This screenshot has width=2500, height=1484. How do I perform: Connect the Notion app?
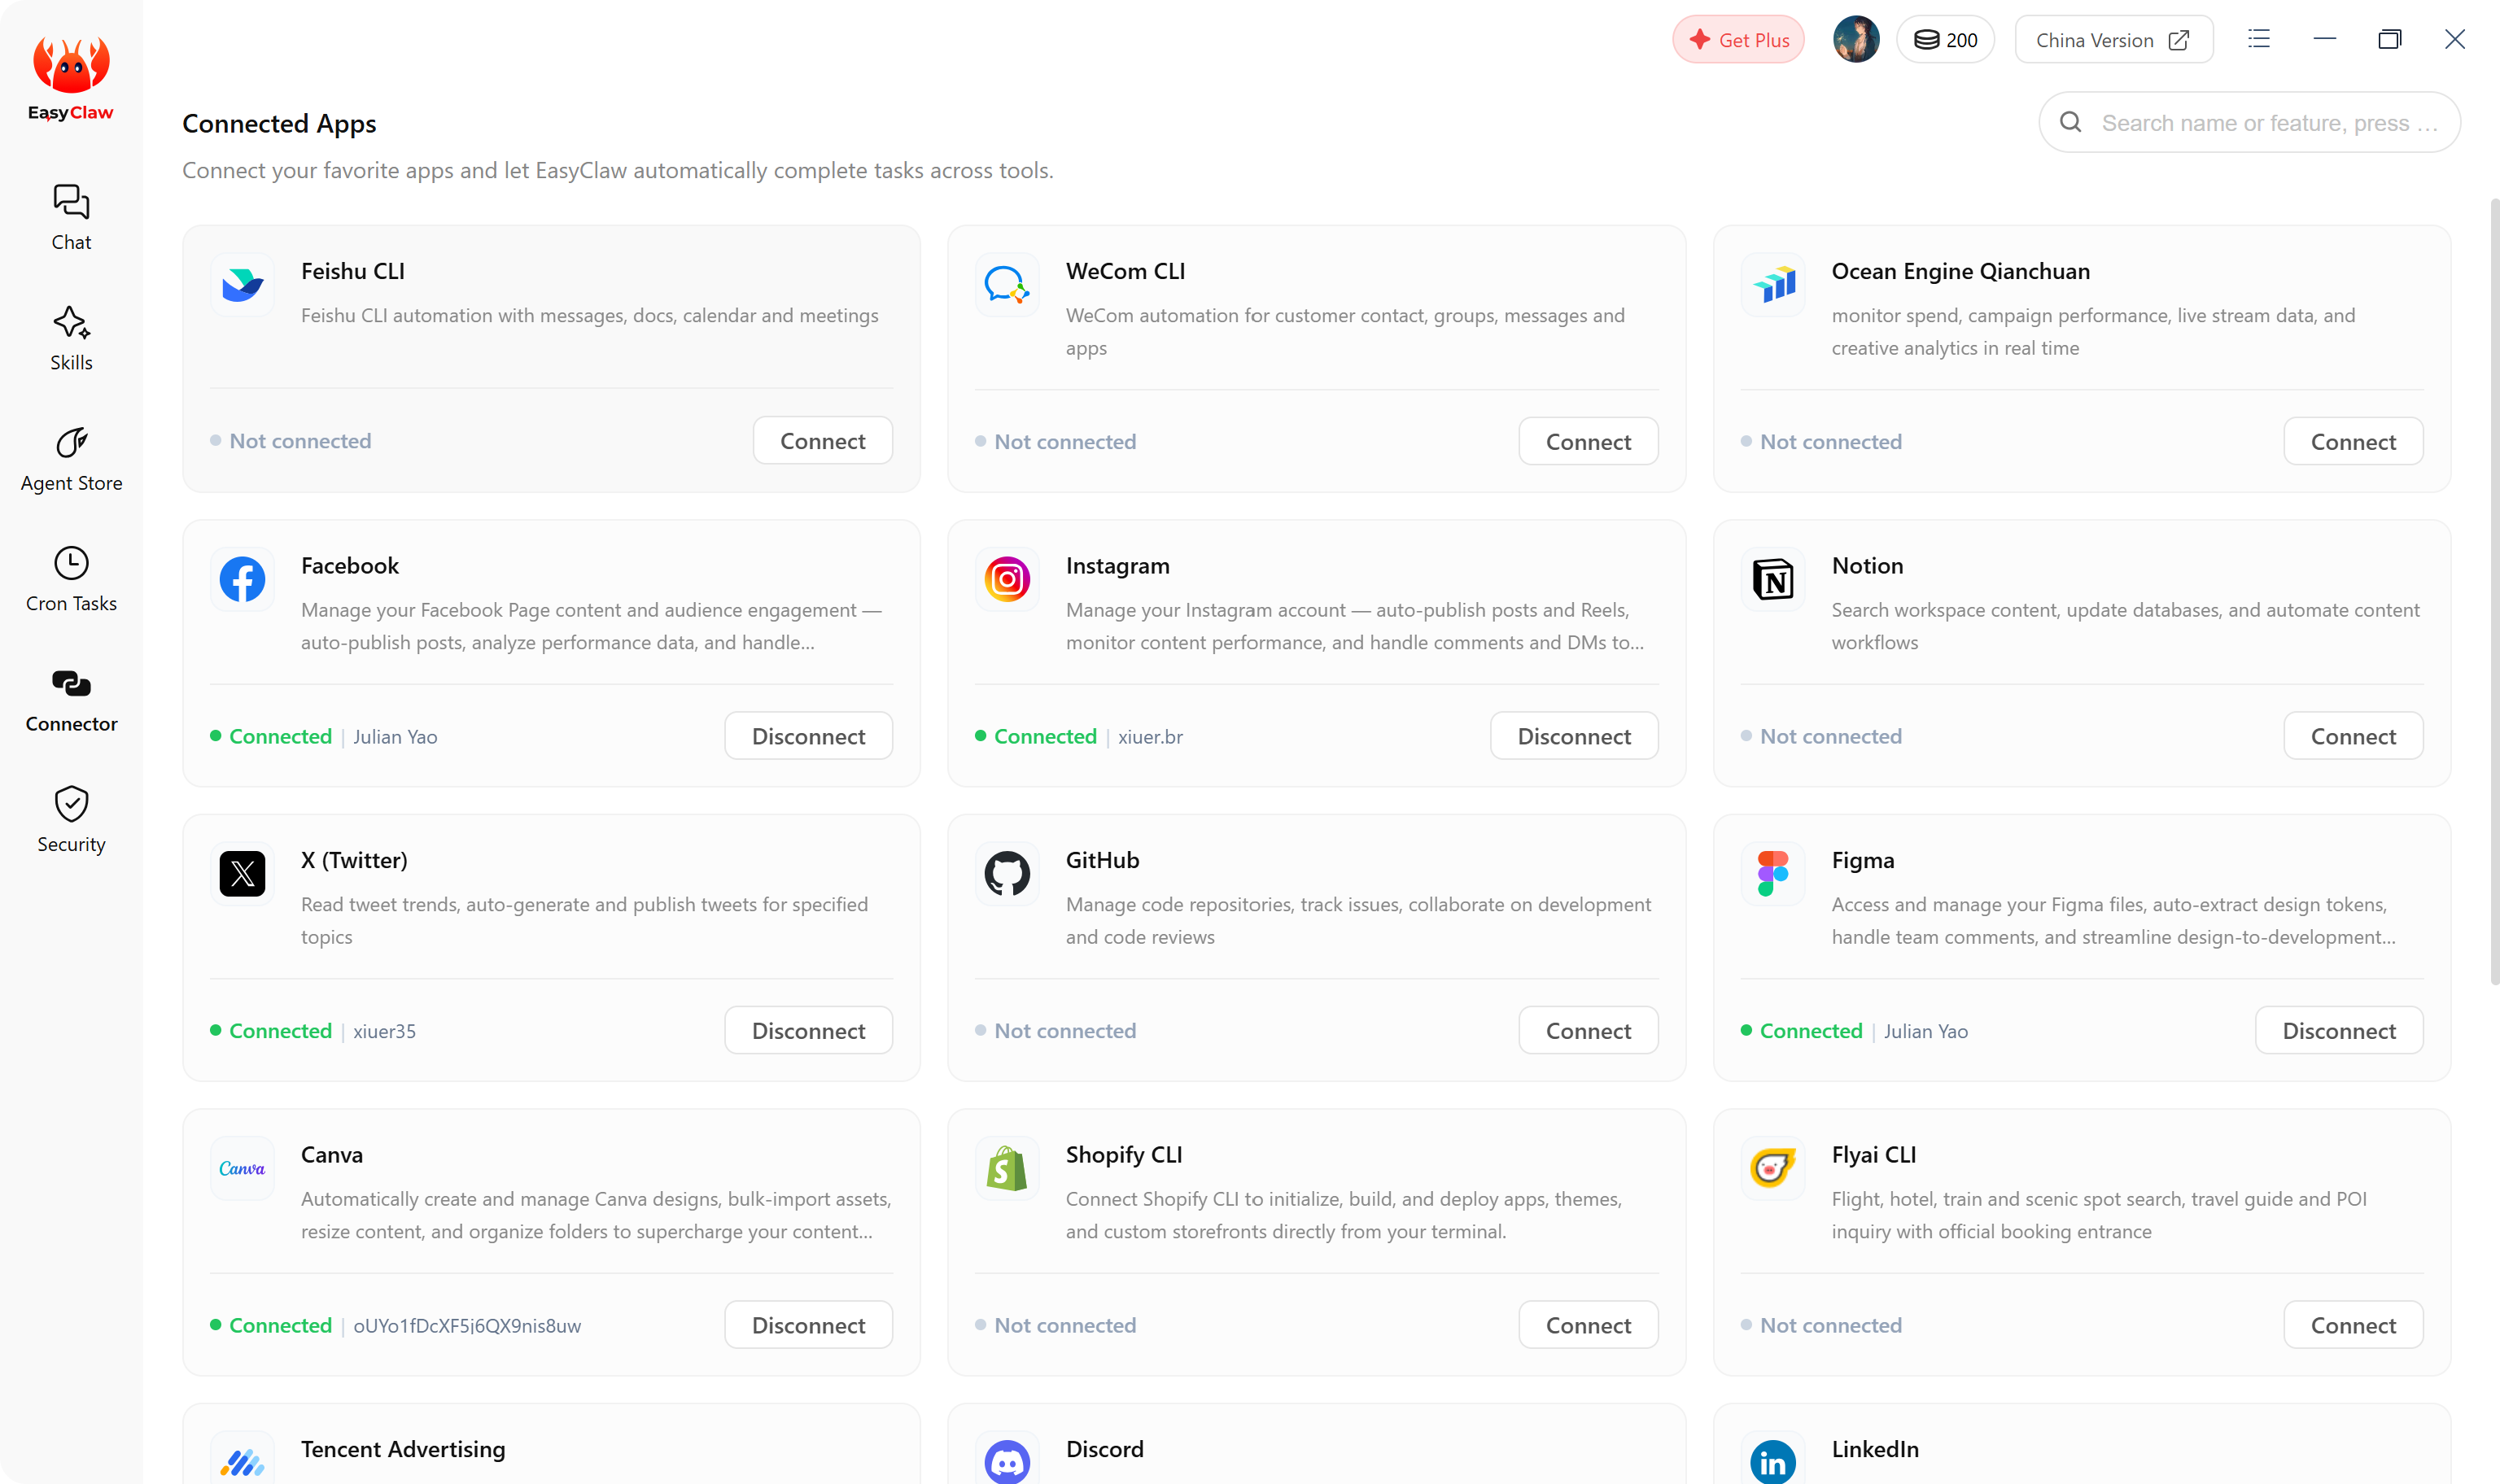[x=2353, y=736]
